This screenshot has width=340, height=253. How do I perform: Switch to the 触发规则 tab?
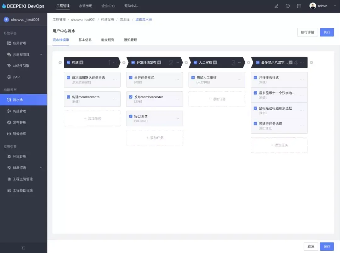108,40
